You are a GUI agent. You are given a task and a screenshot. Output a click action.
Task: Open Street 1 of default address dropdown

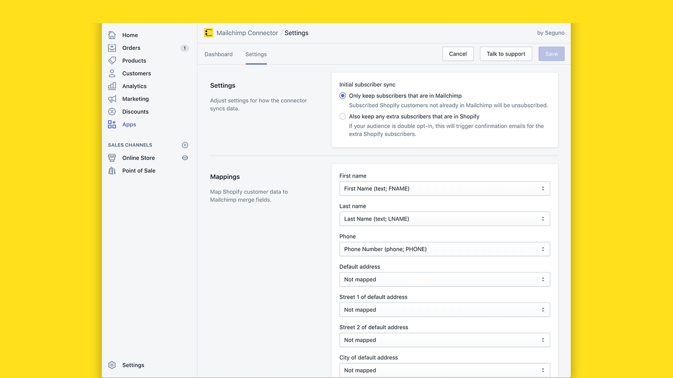coord(445,310)
